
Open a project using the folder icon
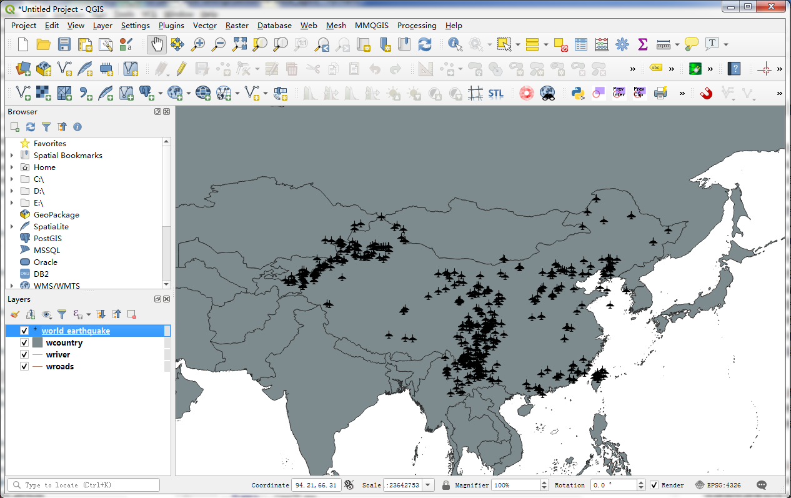point(43,44)
